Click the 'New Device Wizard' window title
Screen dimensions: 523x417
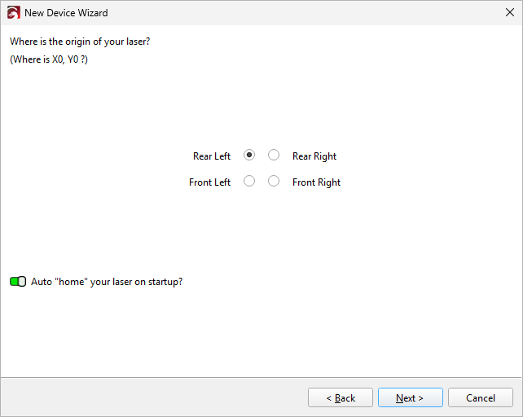pos(66,13)
